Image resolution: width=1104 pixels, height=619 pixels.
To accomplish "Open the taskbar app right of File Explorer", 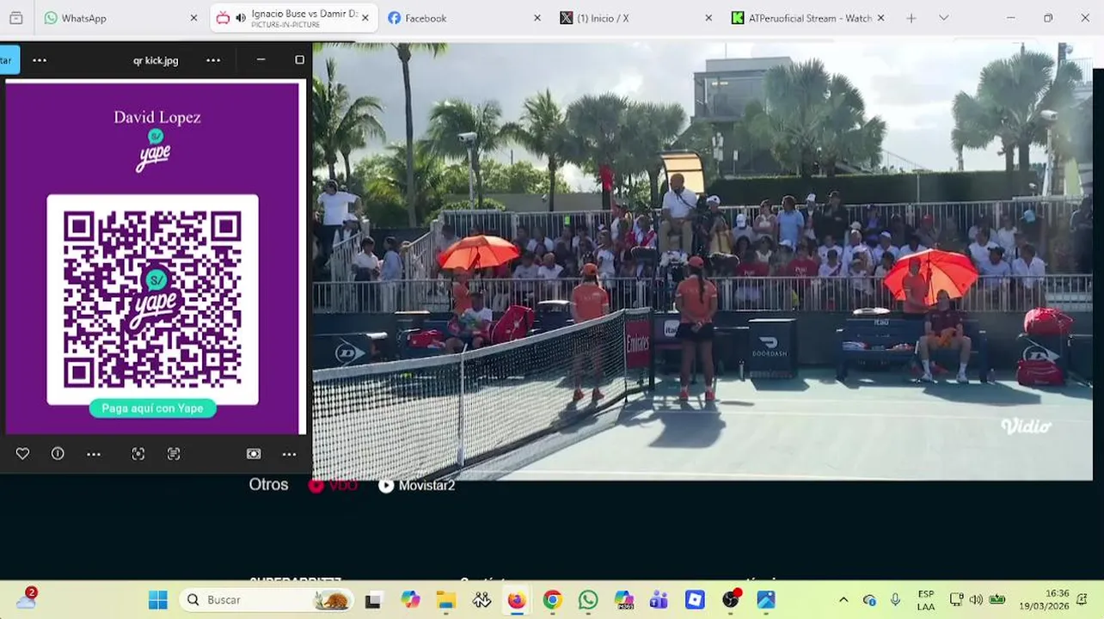I will pyautogui.click(x=481, y=600).
